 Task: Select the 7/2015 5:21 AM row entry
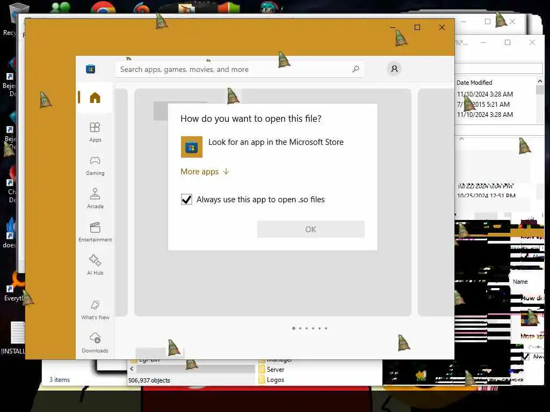(483, 105)
